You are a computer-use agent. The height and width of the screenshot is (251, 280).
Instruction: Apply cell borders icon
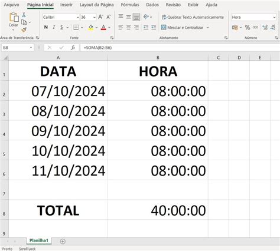(x=76, y=27)
